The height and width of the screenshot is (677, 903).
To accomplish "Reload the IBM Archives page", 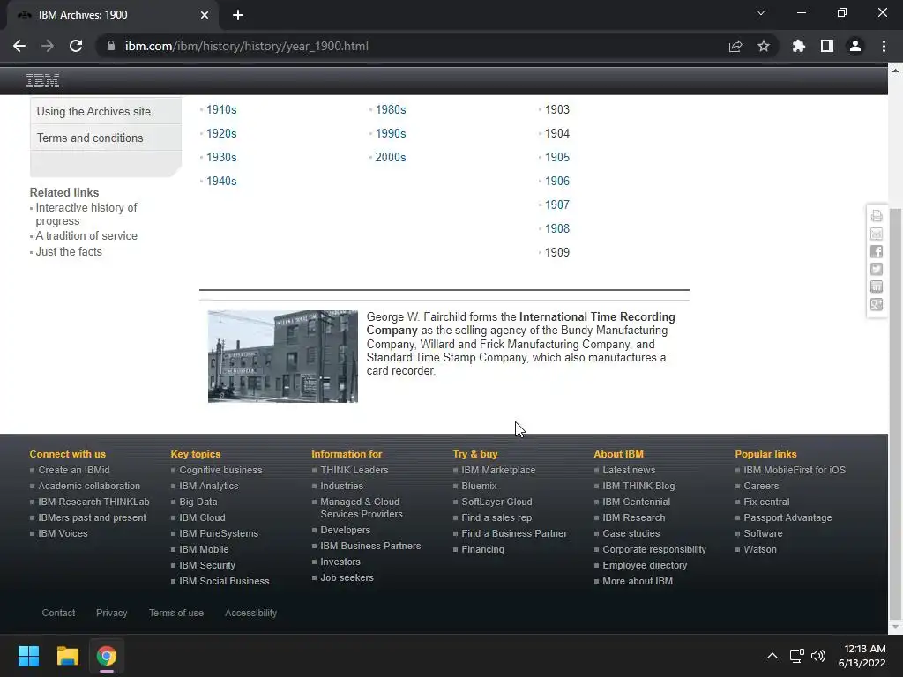I will pos(76,46).
